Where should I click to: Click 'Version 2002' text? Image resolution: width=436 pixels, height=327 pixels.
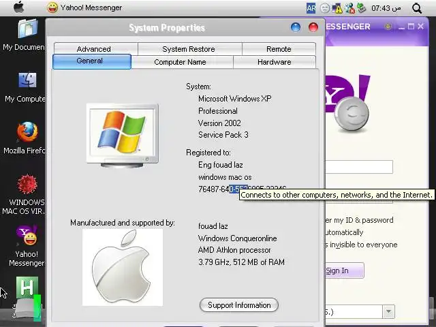219,123
